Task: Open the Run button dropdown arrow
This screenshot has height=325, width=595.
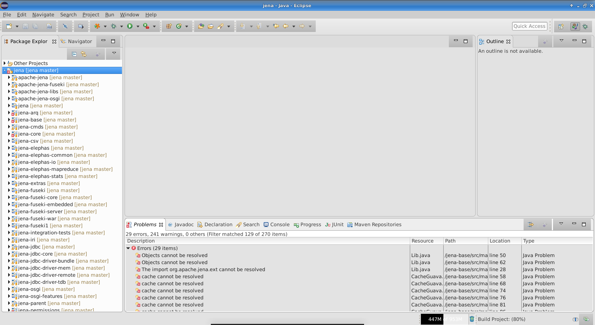Action: pos(138,26)
